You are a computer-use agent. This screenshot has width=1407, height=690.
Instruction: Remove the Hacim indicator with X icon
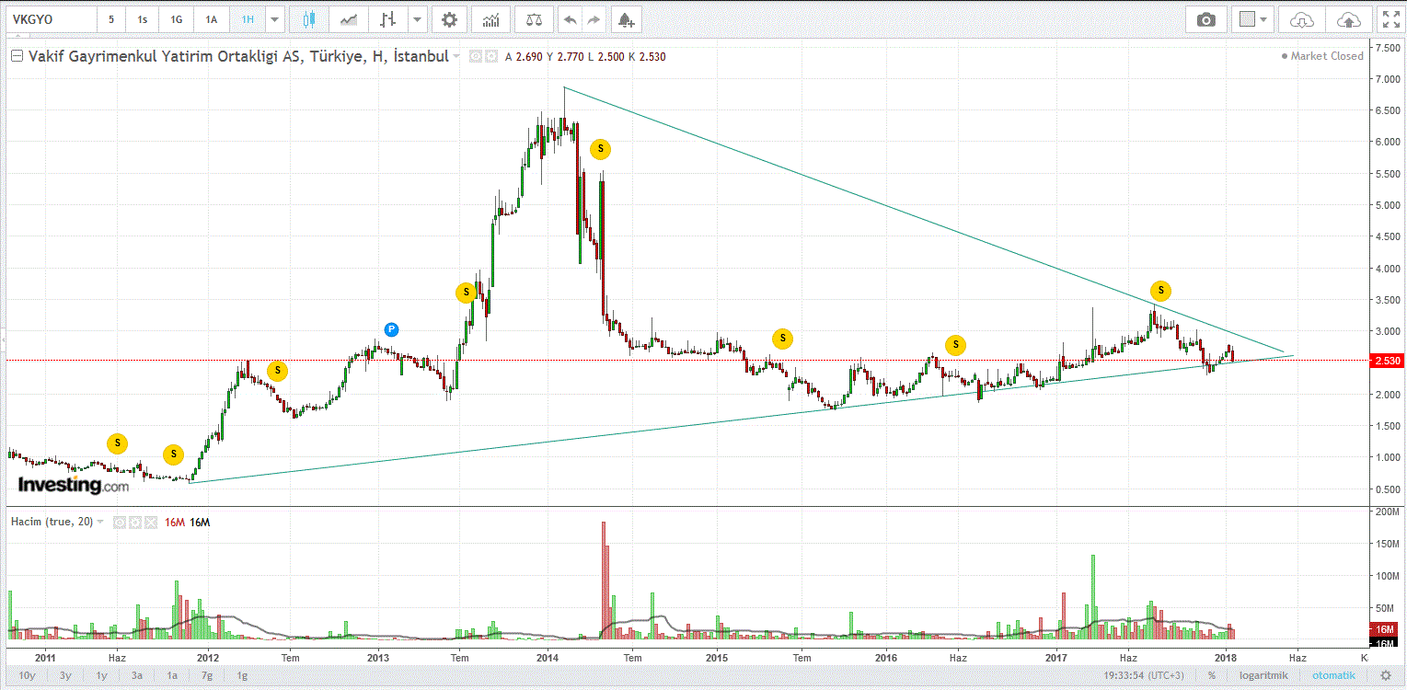(x=149, y=522)
